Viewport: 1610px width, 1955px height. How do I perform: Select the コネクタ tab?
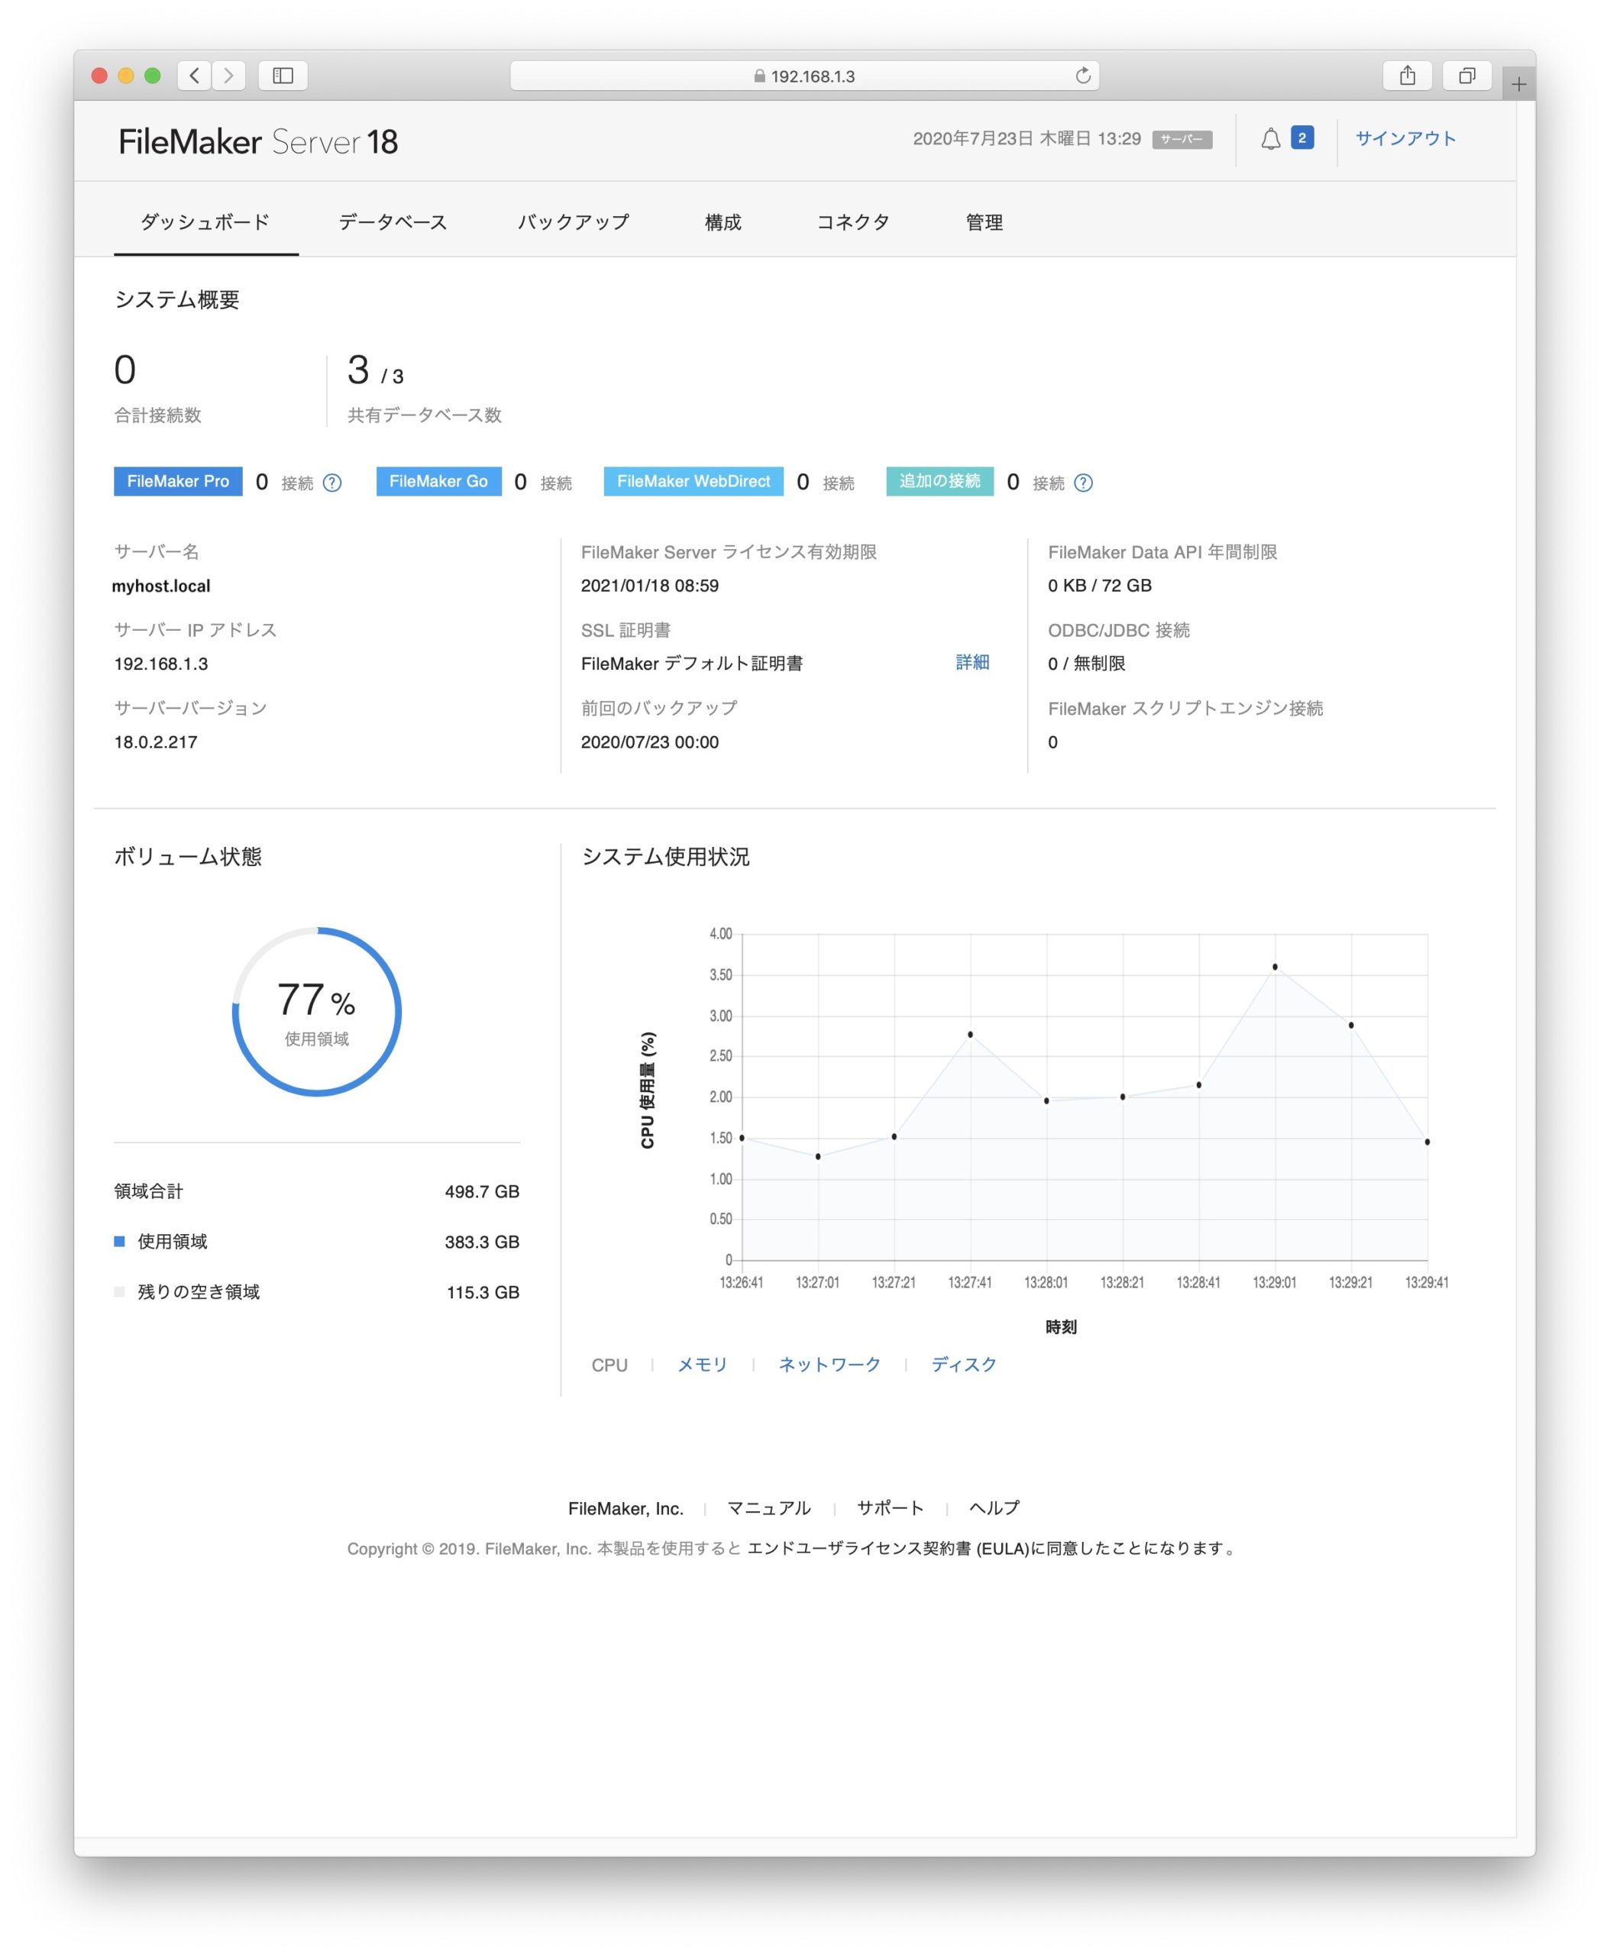852,222
